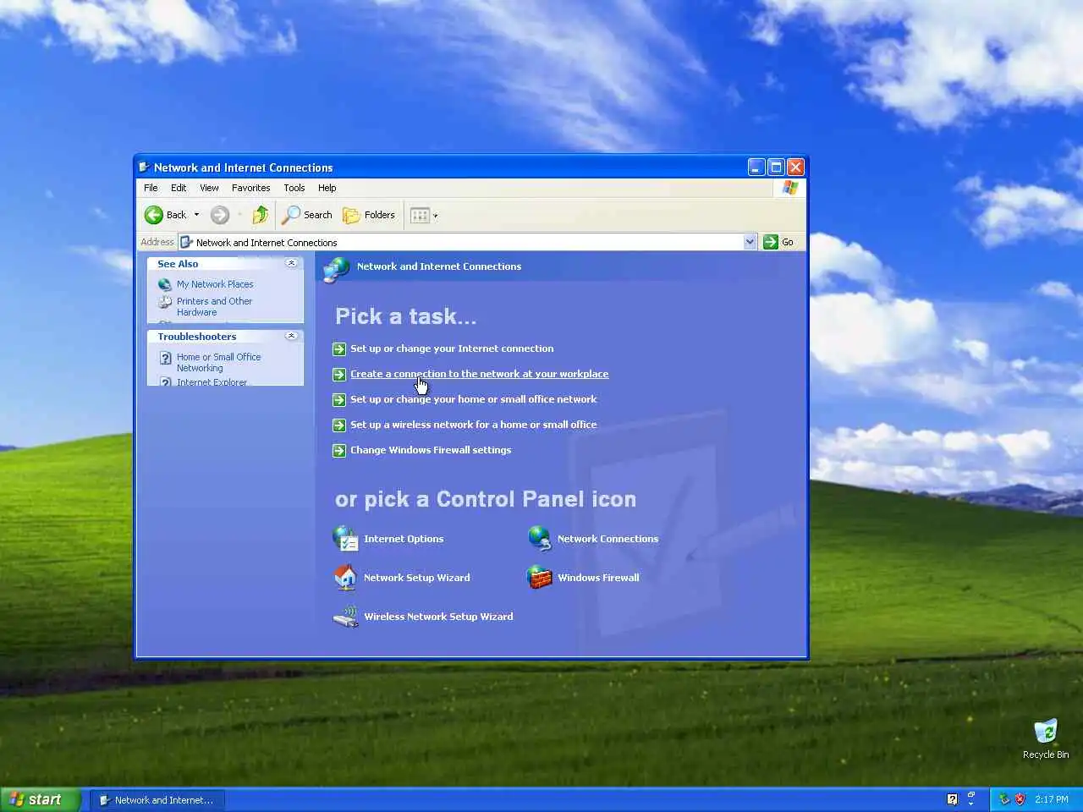This screenshot has height=812, width=1083.
Task: Open the Internet Options icon
Action: (x=345, y=538)
